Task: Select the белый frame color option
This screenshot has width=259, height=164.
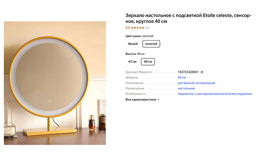Action: pos(133,44)
